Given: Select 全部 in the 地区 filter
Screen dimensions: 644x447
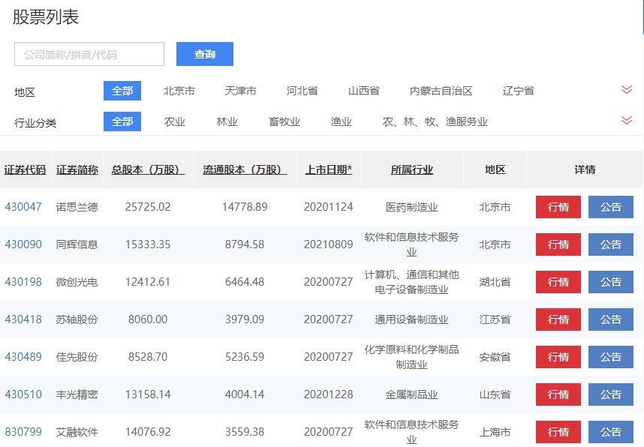Looking at the screenshot, I should (122, 91).
